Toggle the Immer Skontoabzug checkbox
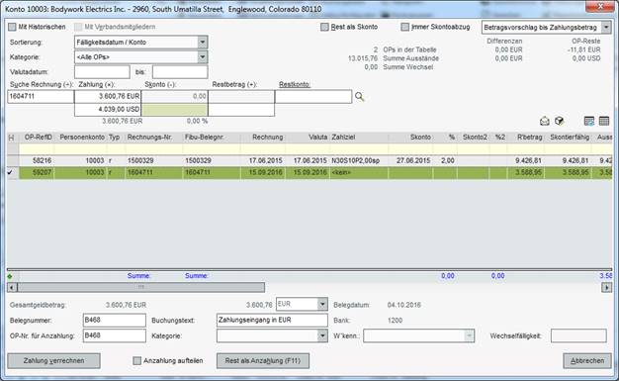This screenshot has width=619, height=381. 404,27
